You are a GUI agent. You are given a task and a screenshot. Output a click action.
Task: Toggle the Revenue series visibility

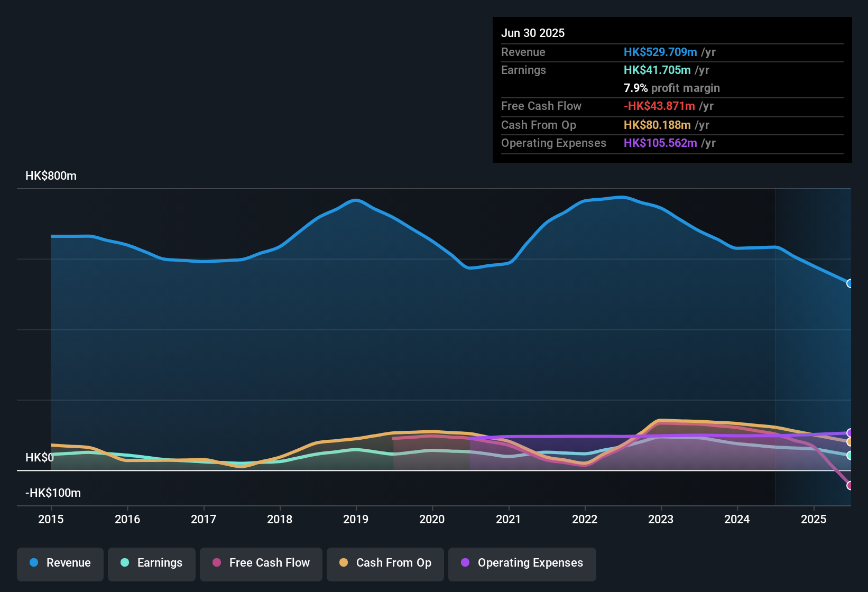pyautogui.click(x=60, y=563)
